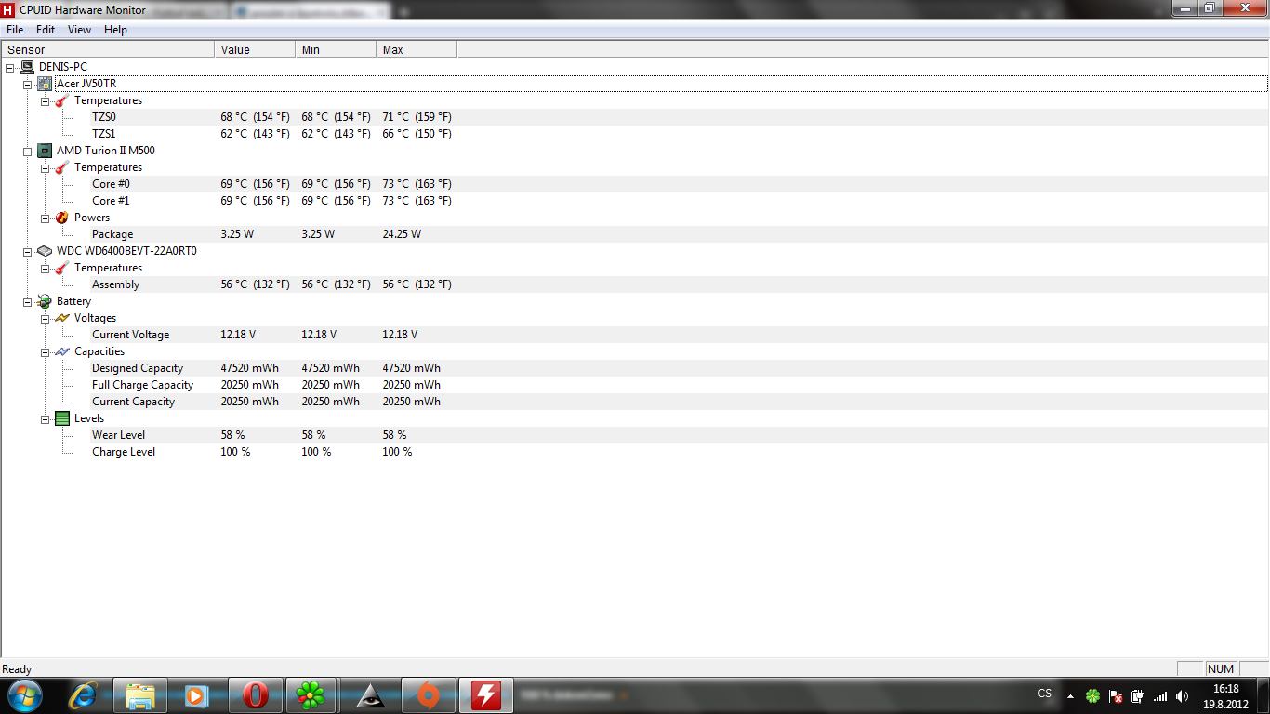Screen dimensions: 1270x714
Task: Click the Min column header
Action: point(336,49)
